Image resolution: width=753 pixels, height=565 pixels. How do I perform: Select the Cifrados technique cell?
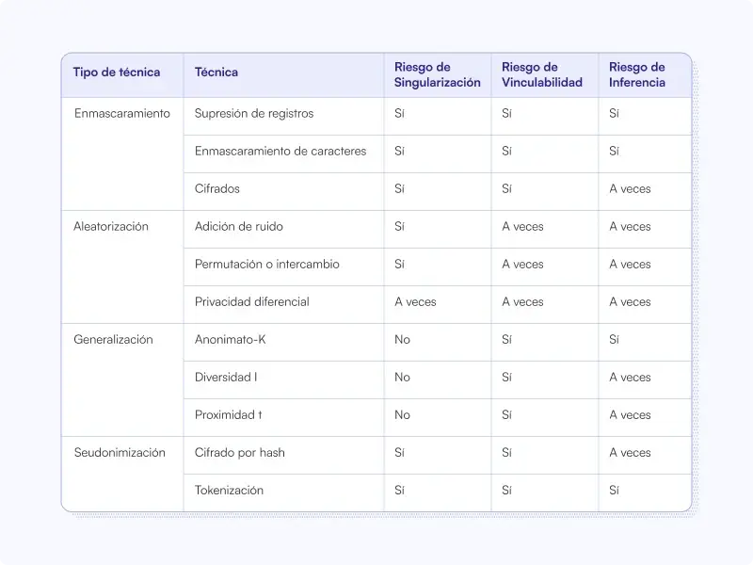pos(283,191)
